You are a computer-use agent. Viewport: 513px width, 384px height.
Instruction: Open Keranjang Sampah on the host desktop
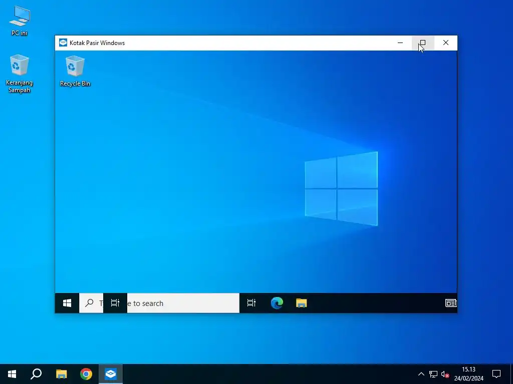pos(20,74)
